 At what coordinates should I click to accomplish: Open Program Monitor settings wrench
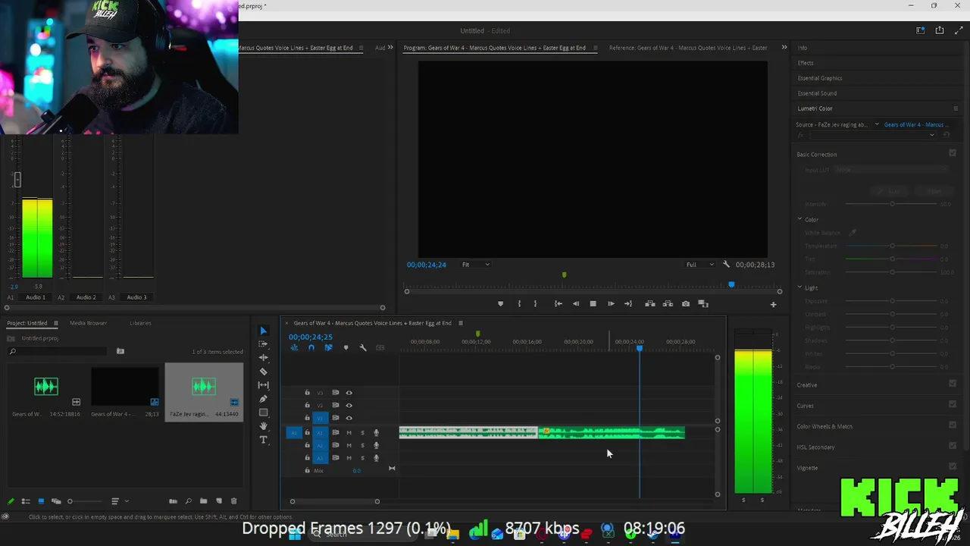pos(726,265)
